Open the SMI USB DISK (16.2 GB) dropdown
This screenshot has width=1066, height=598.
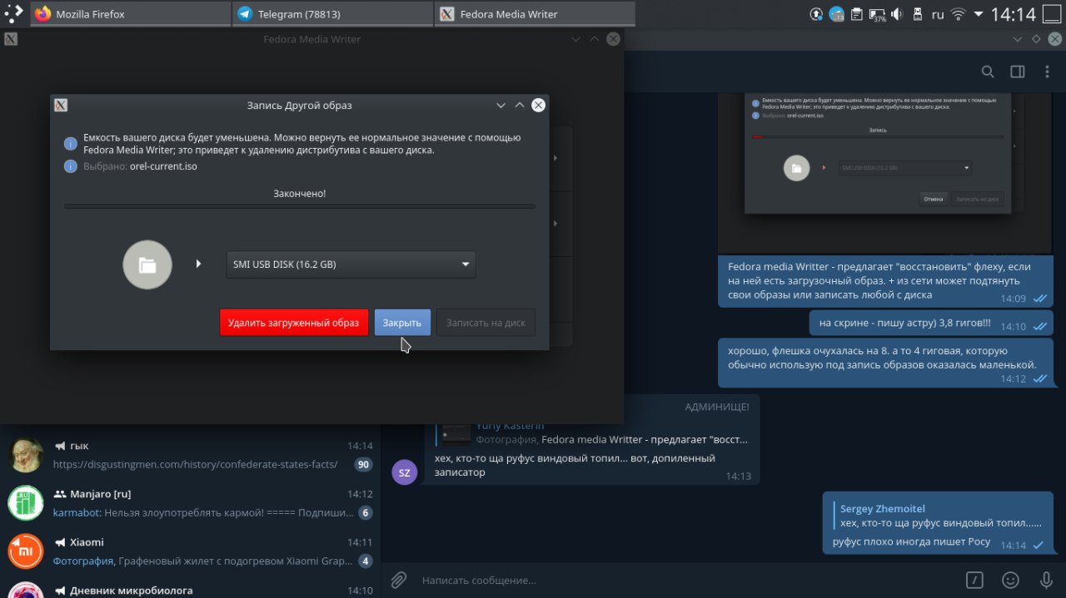pyautogui.click(x=351, y=264)
